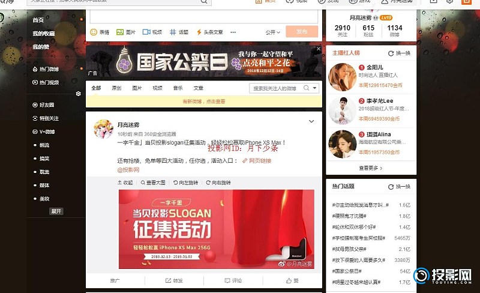Click the 转发 repost button
Viewport: 480px width, 293px height.
(174, 280)
